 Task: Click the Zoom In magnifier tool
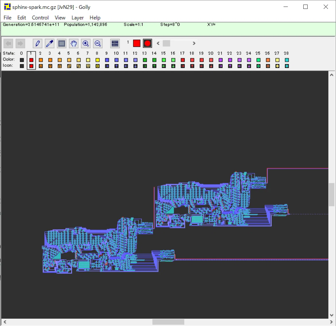85,44
